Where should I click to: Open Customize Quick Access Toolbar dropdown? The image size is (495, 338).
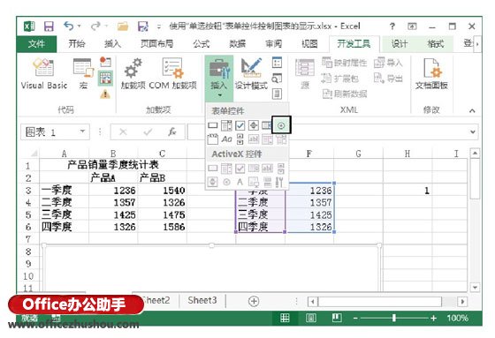159,26
